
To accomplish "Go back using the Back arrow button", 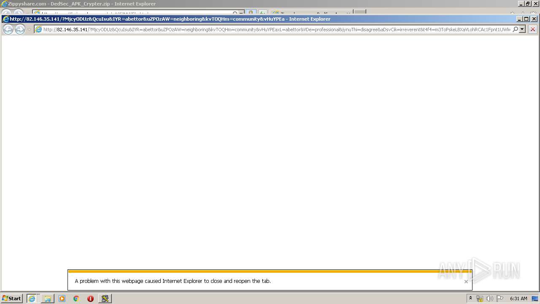I will [8, 29].
